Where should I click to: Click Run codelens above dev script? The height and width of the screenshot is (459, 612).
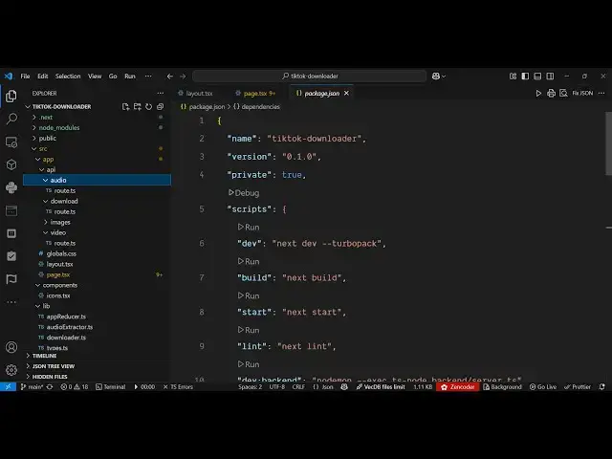249,228
